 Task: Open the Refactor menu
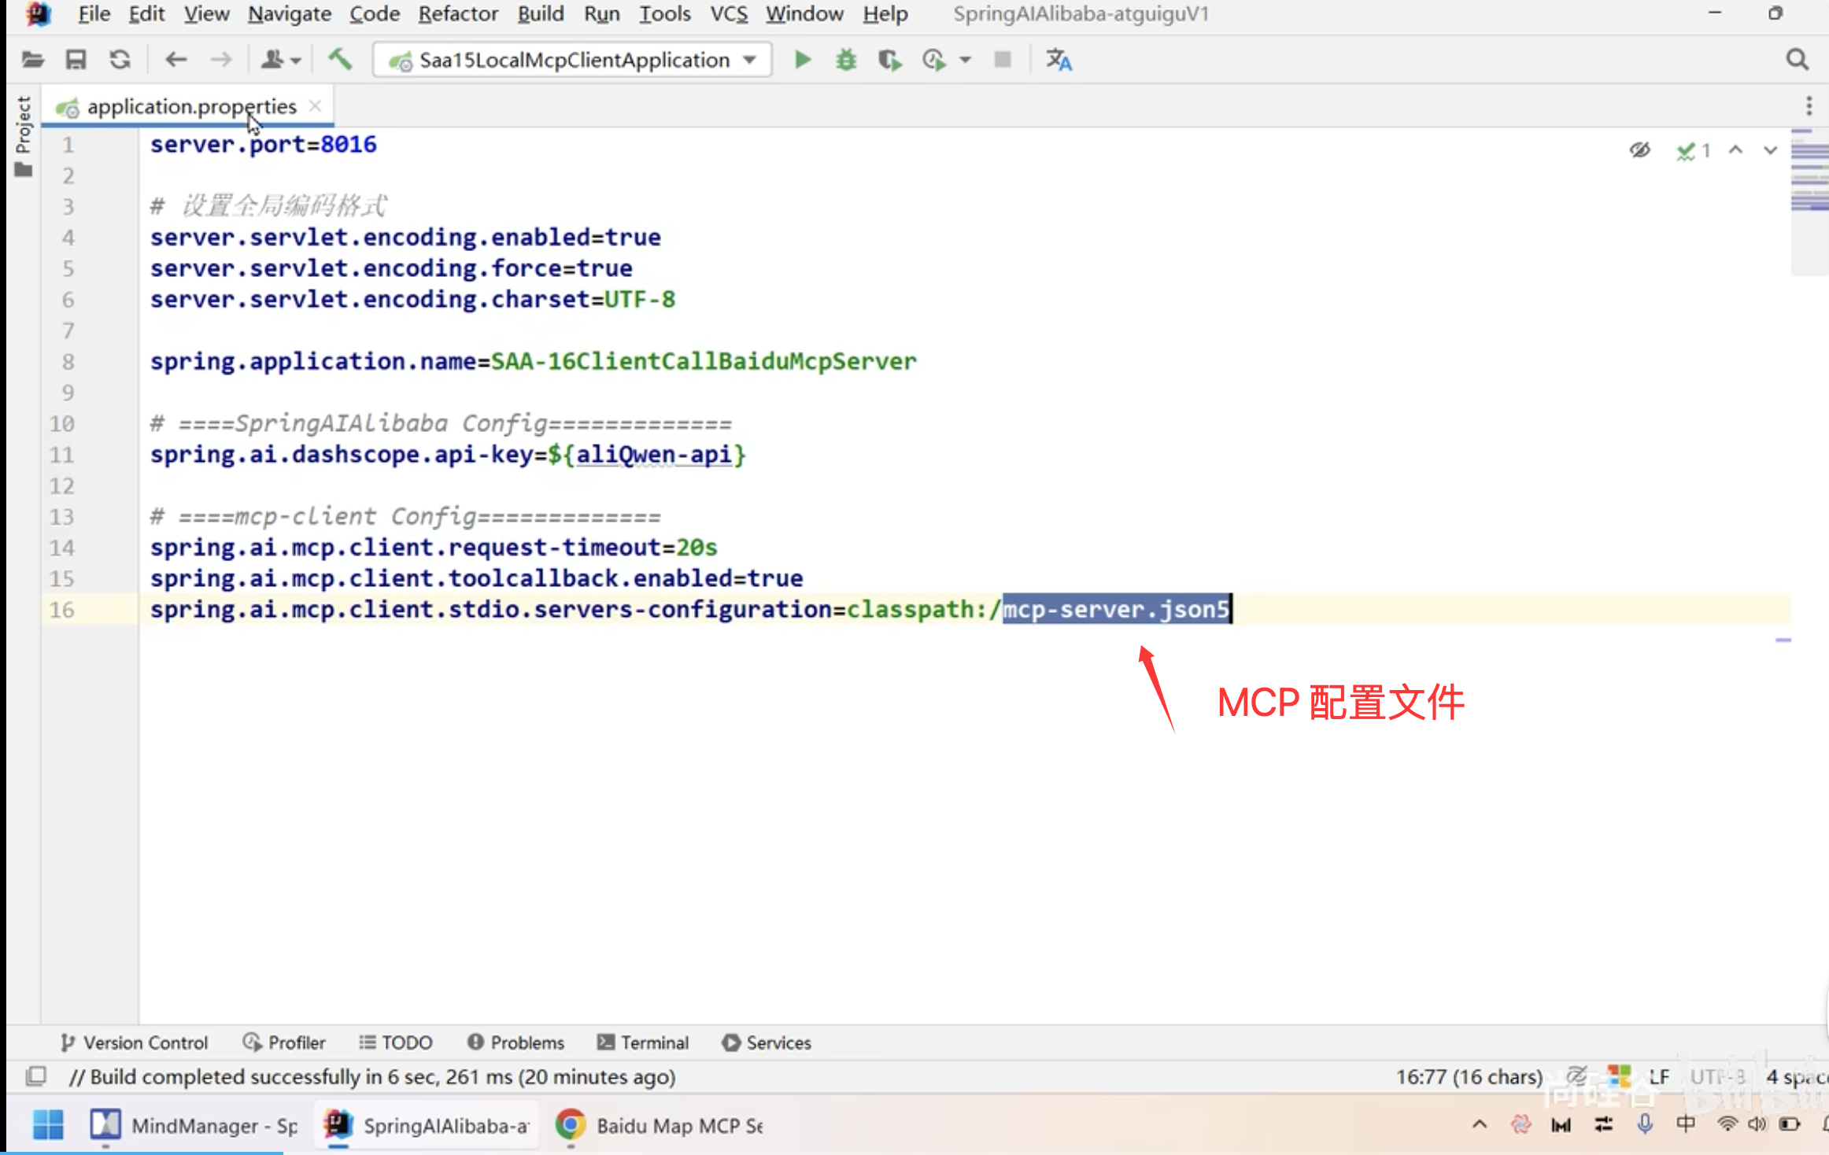(458, 13)
